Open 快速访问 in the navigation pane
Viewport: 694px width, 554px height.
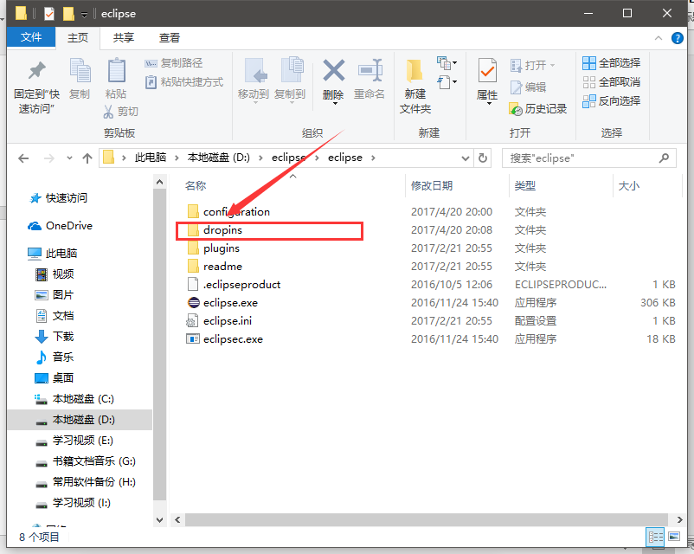[58, 198]
